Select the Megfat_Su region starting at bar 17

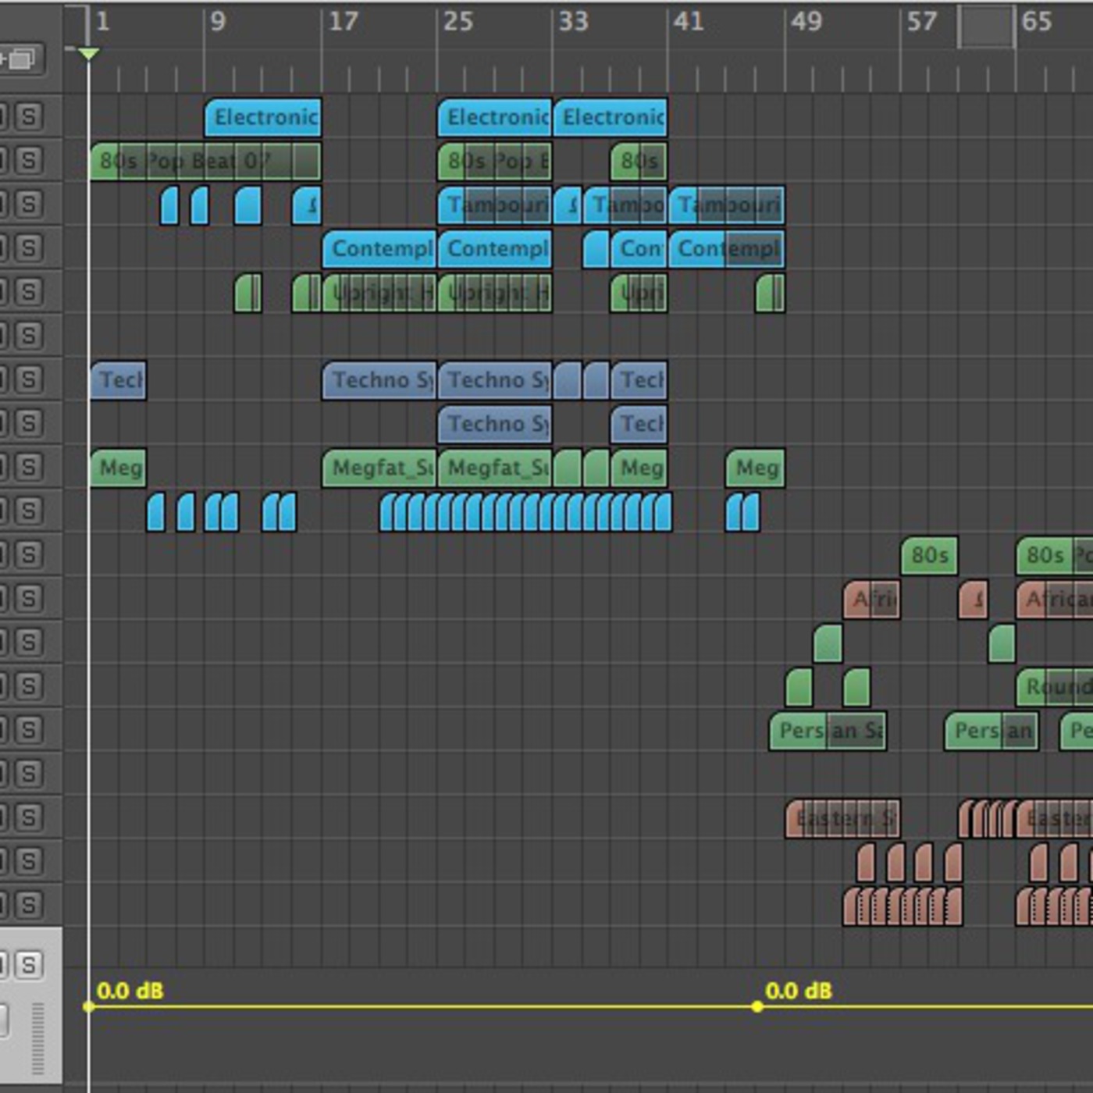379,468
